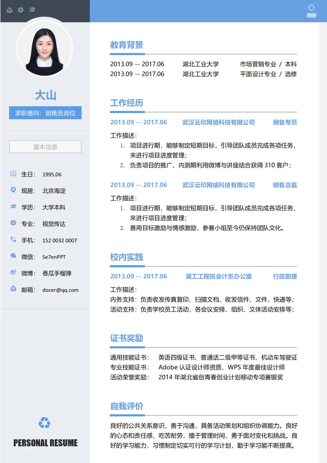The width and height of the screenshot is (327, 463).
Task: Select the 基本信息 section label
Action: click(x=45, y=147)
